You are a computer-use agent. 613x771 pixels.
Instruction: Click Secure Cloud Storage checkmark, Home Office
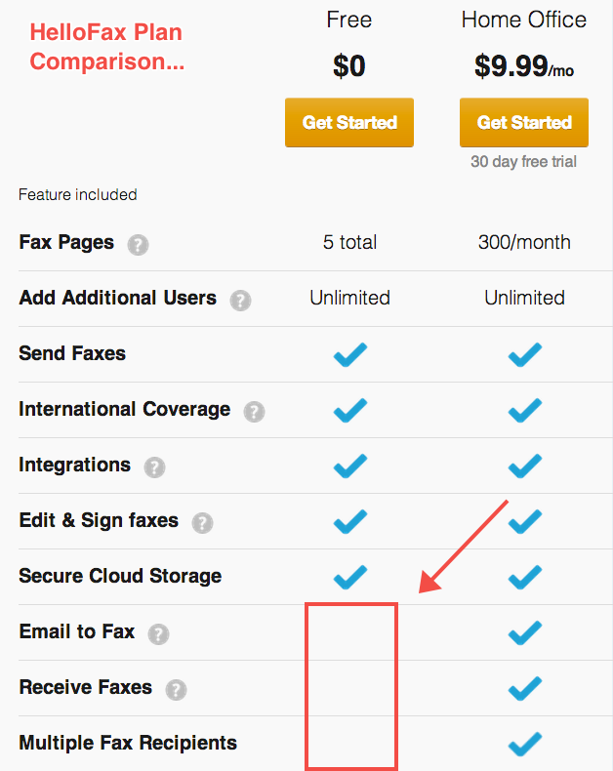click(524, 577)
